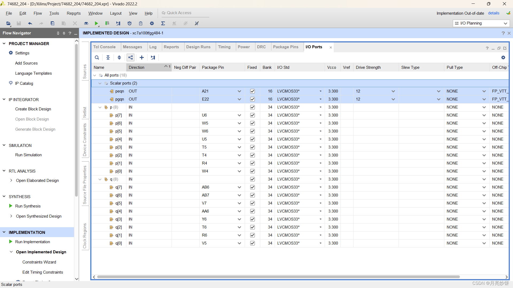Click the clock timing icon in the toolbar
Screen dimensions: 513x288
[129, 23]
